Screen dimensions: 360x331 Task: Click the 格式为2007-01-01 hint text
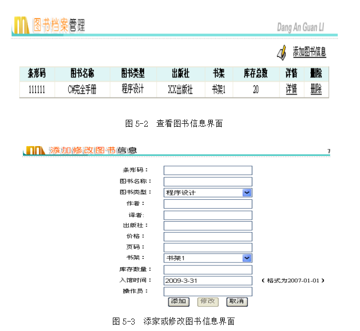[293, 280]
